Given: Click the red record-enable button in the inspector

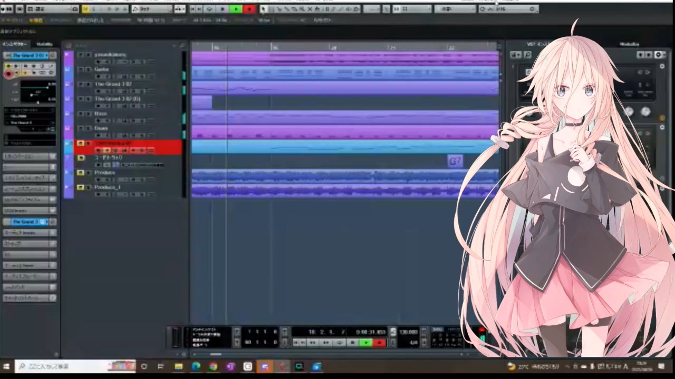Looking at the screenshot, I should [x=8, y=74].
